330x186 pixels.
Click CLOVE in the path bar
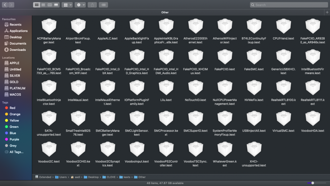click(109, 177)
